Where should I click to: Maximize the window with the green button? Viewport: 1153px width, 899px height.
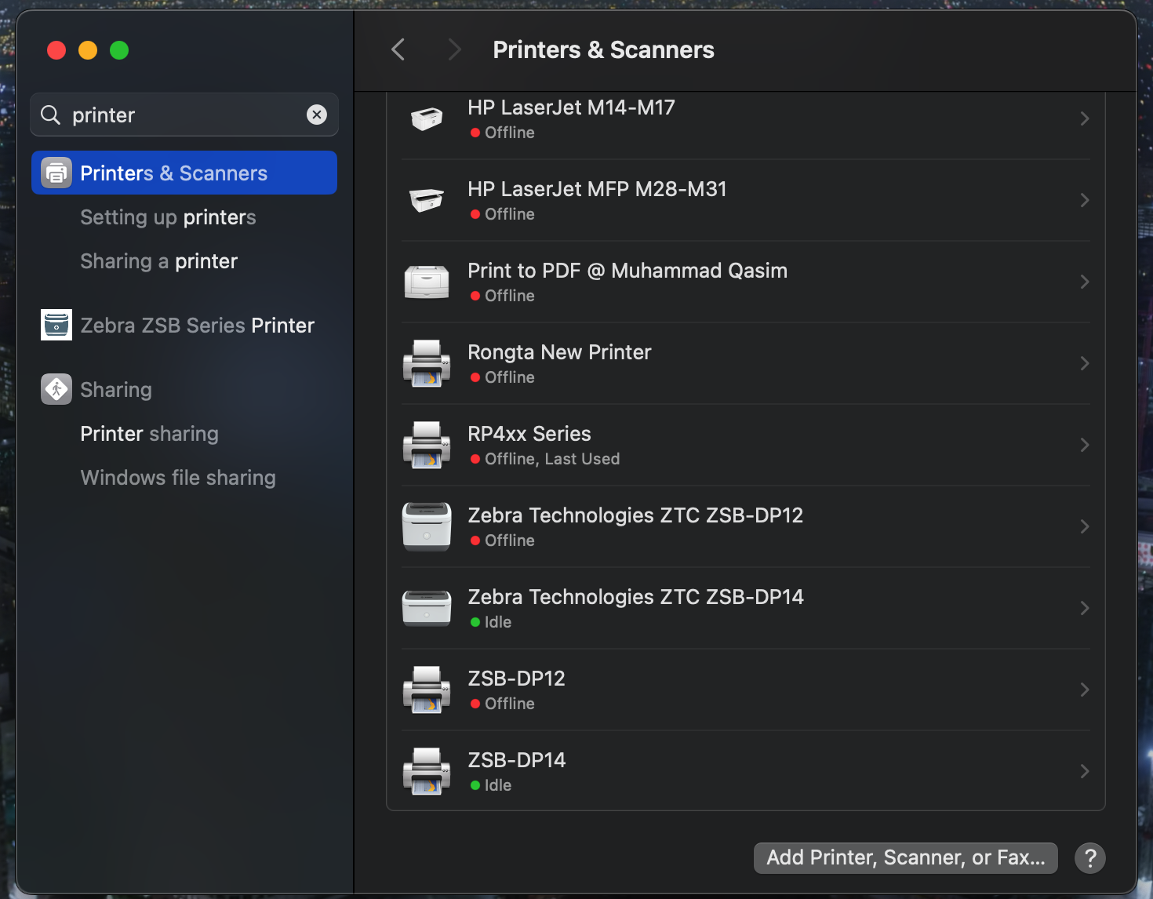[119, 50]
